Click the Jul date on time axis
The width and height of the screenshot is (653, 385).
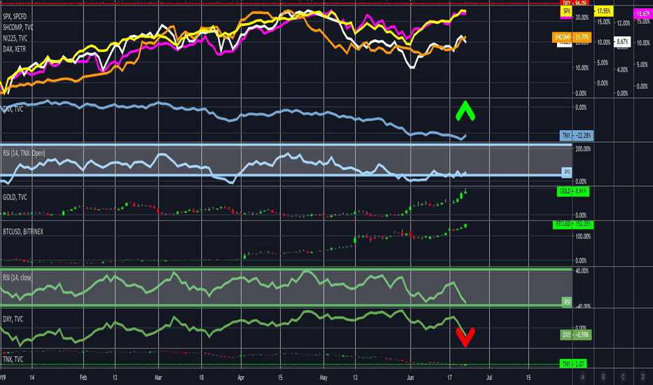(489, 378)
